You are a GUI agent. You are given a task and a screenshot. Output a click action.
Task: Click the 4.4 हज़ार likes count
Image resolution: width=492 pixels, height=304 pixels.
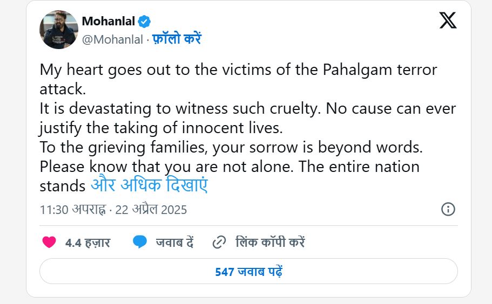(x=87, y=243)
